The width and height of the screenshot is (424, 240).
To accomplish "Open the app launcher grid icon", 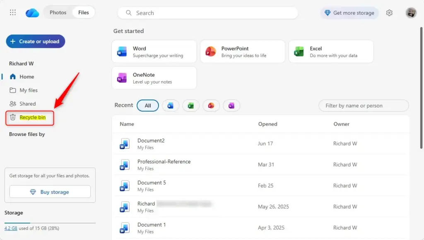I will [x=13, y=12].
